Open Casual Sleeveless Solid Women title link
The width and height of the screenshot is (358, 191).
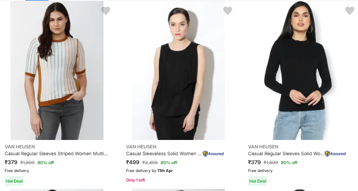pos(164,154)
